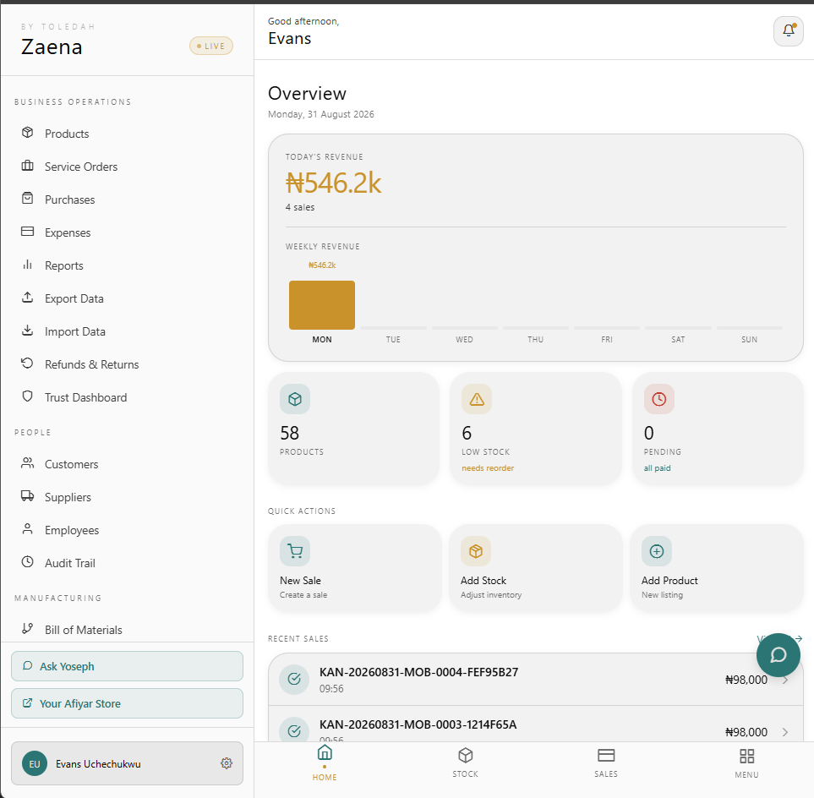814x798 pixels.
Task: Click the ₦546.2k today's revenue figure
Action: coord(333,183)
